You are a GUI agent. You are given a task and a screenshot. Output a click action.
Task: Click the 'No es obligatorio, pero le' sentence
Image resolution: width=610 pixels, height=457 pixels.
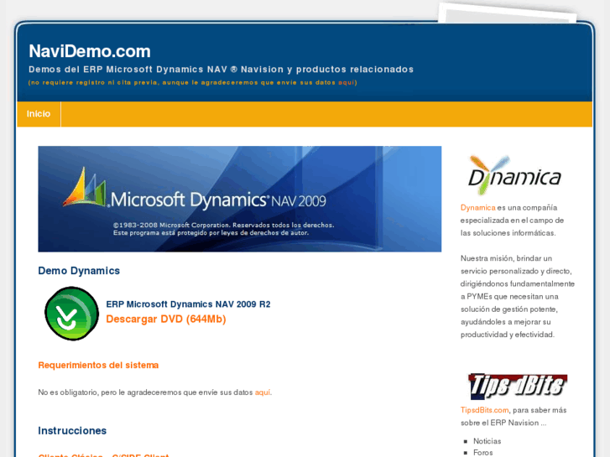click(155, 392)
